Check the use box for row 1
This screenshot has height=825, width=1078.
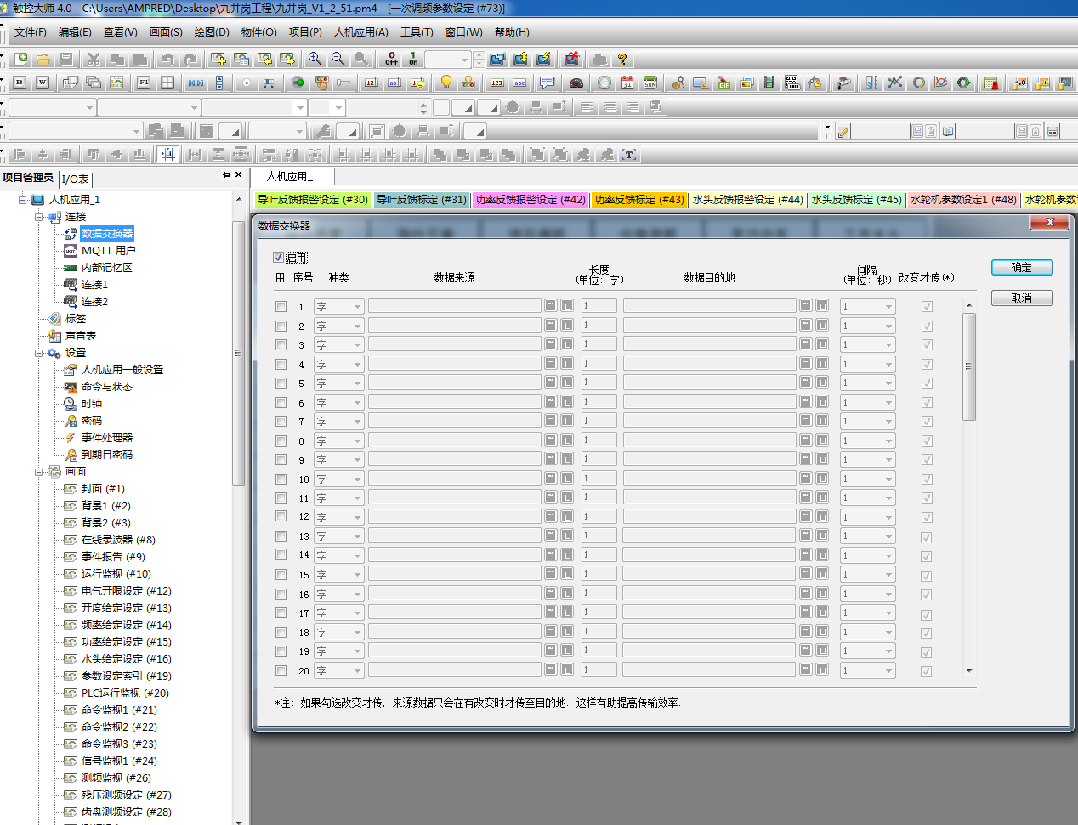(x=281, y=306)
